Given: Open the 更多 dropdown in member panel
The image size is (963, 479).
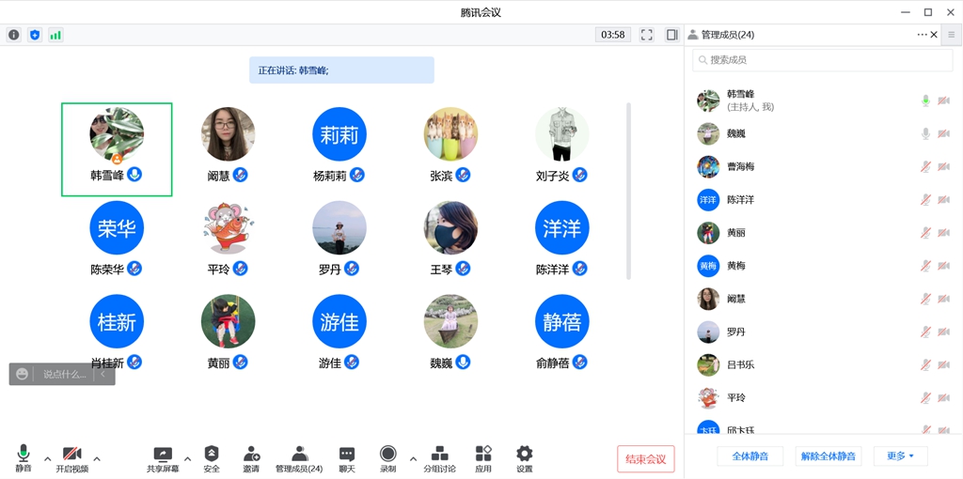Looking at the screenshot, I should [x=900, y=456].
